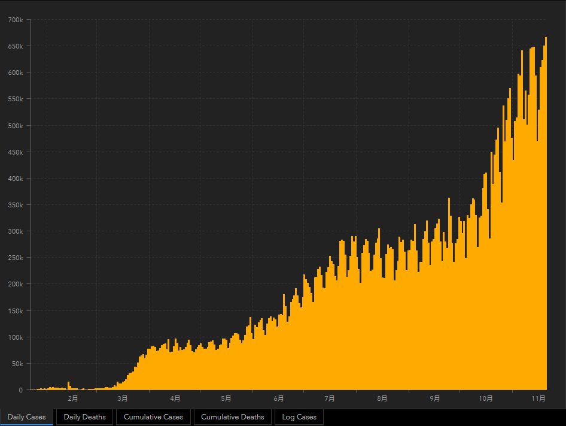Viewport: 566px width, 426px height.
Task: Click the 11月 axis label
Action: point(538,398)
